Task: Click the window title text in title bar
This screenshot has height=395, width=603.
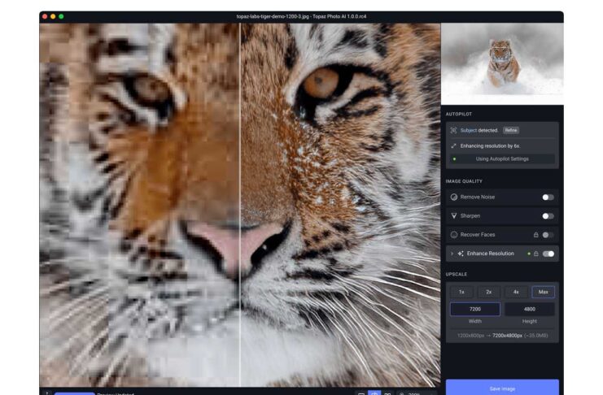Action: coord(301,16)
